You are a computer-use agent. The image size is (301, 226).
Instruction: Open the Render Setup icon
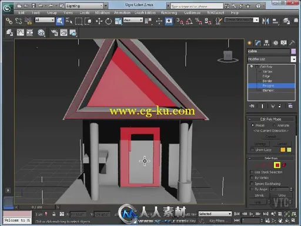click(x=54, y=32)
